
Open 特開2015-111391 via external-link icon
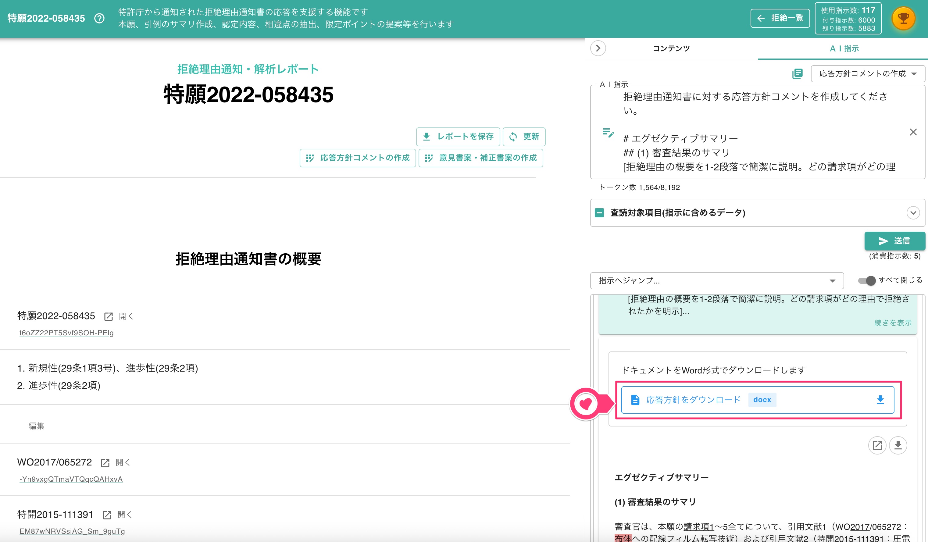[107, 515]
